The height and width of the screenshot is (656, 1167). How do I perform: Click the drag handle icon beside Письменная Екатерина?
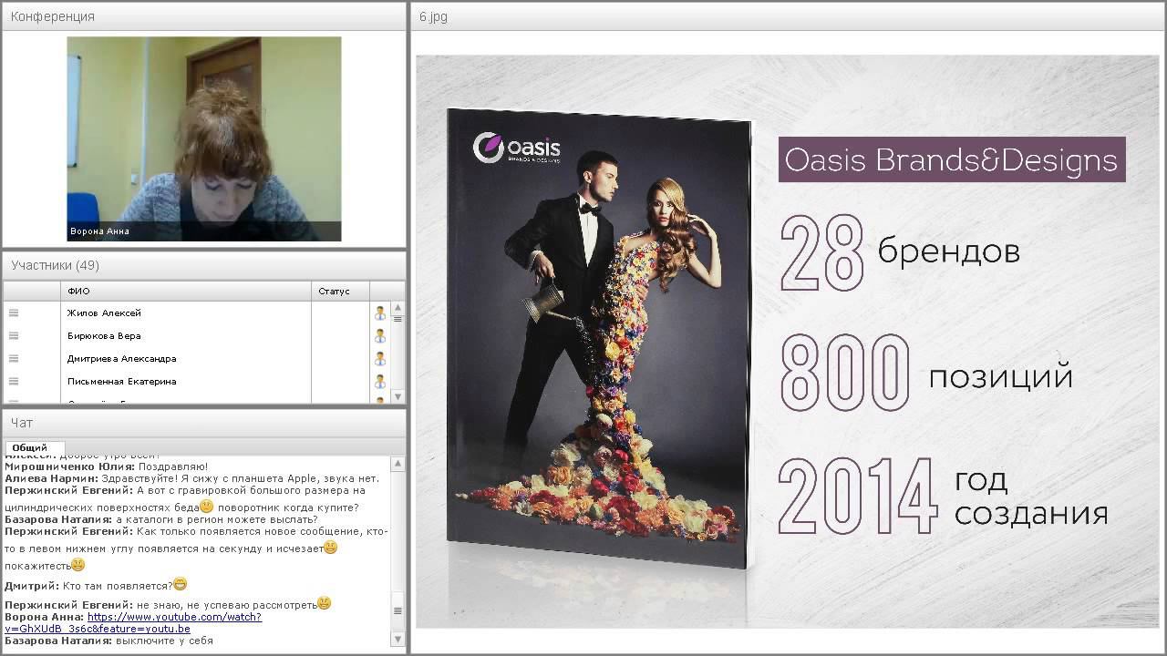[14, 381]
